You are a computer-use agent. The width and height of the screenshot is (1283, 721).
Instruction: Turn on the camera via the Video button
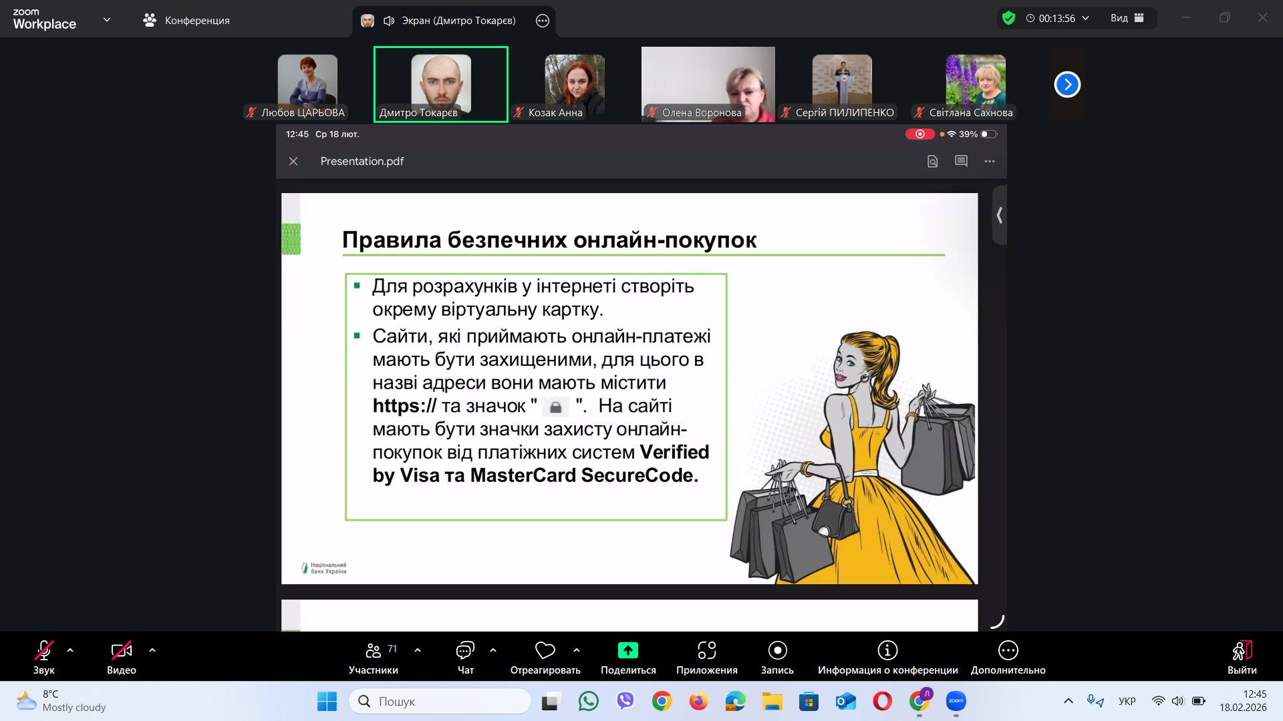[121, 658]
